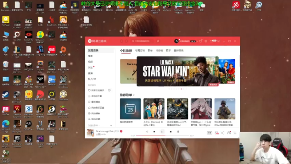The image size is (291, 164).
Task: Expand the account dropdown arrow beside username
Action: 197,41
